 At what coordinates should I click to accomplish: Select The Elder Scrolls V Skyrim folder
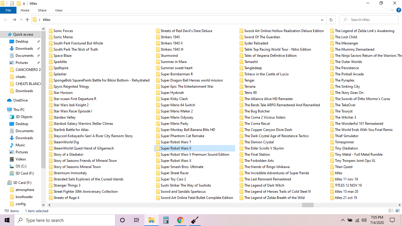coord(262,148)
